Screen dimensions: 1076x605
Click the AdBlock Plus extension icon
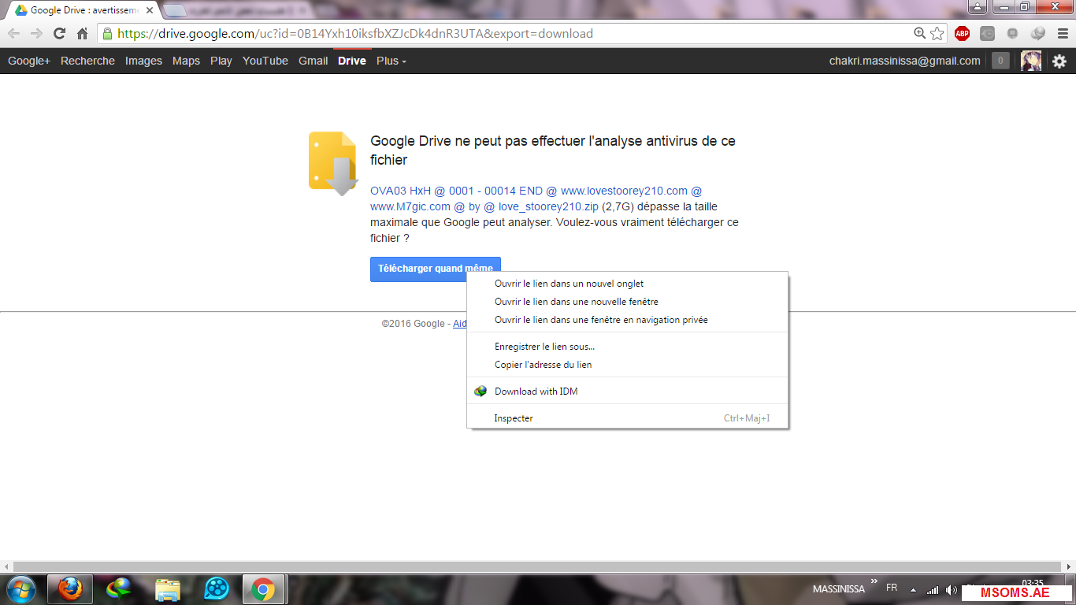coord(961,34)
